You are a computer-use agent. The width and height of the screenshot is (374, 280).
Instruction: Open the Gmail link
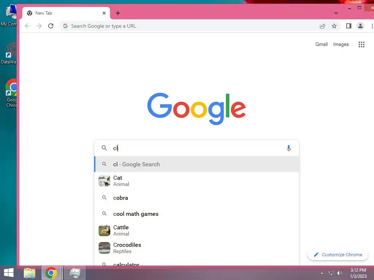pos(321,44)
